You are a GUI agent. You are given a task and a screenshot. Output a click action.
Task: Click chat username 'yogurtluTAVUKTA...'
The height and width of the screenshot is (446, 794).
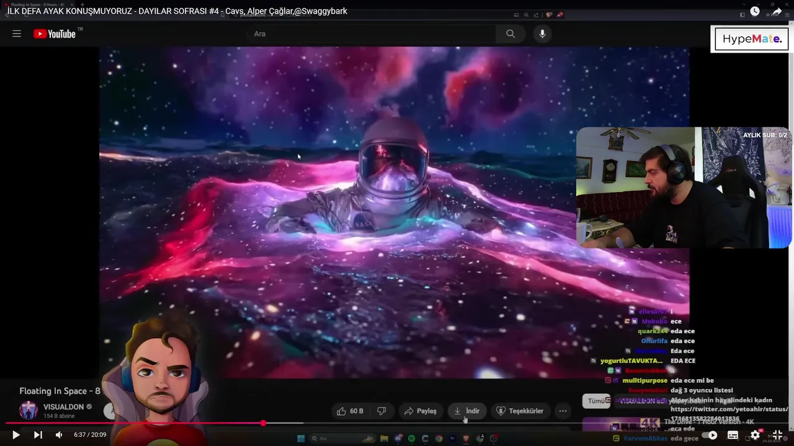[x=631, y=361]
